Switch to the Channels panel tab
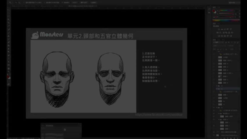The width and height of the screenshot is (247, 139). point(219,40)
